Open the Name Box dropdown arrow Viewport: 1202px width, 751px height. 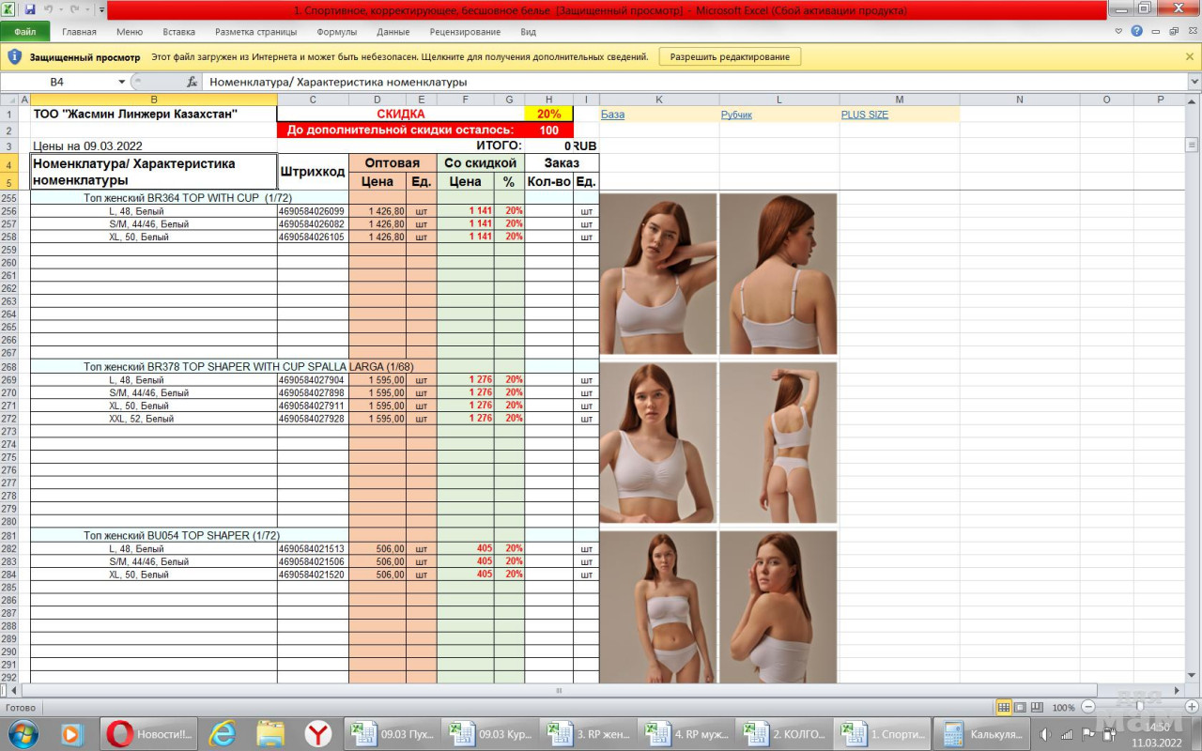[121, 82]
